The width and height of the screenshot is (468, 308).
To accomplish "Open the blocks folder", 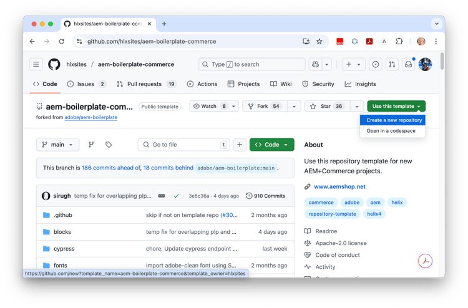I will coord(62,232).
